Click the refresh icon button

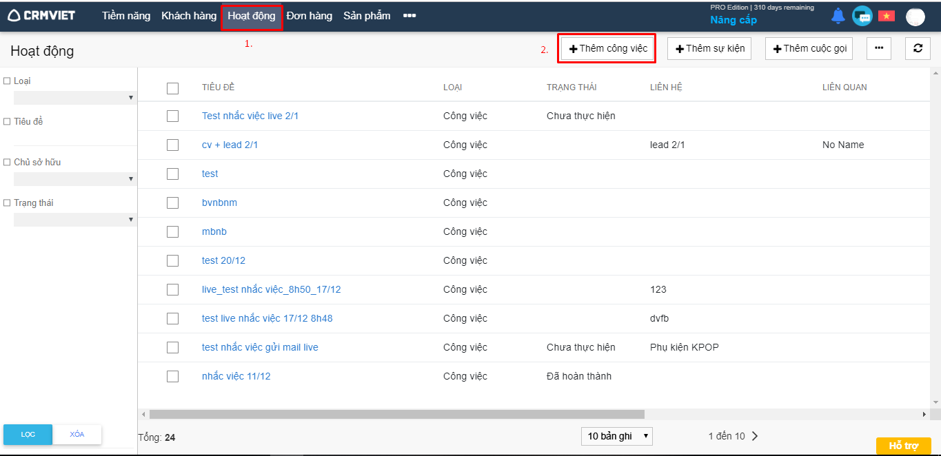(918, 48)
